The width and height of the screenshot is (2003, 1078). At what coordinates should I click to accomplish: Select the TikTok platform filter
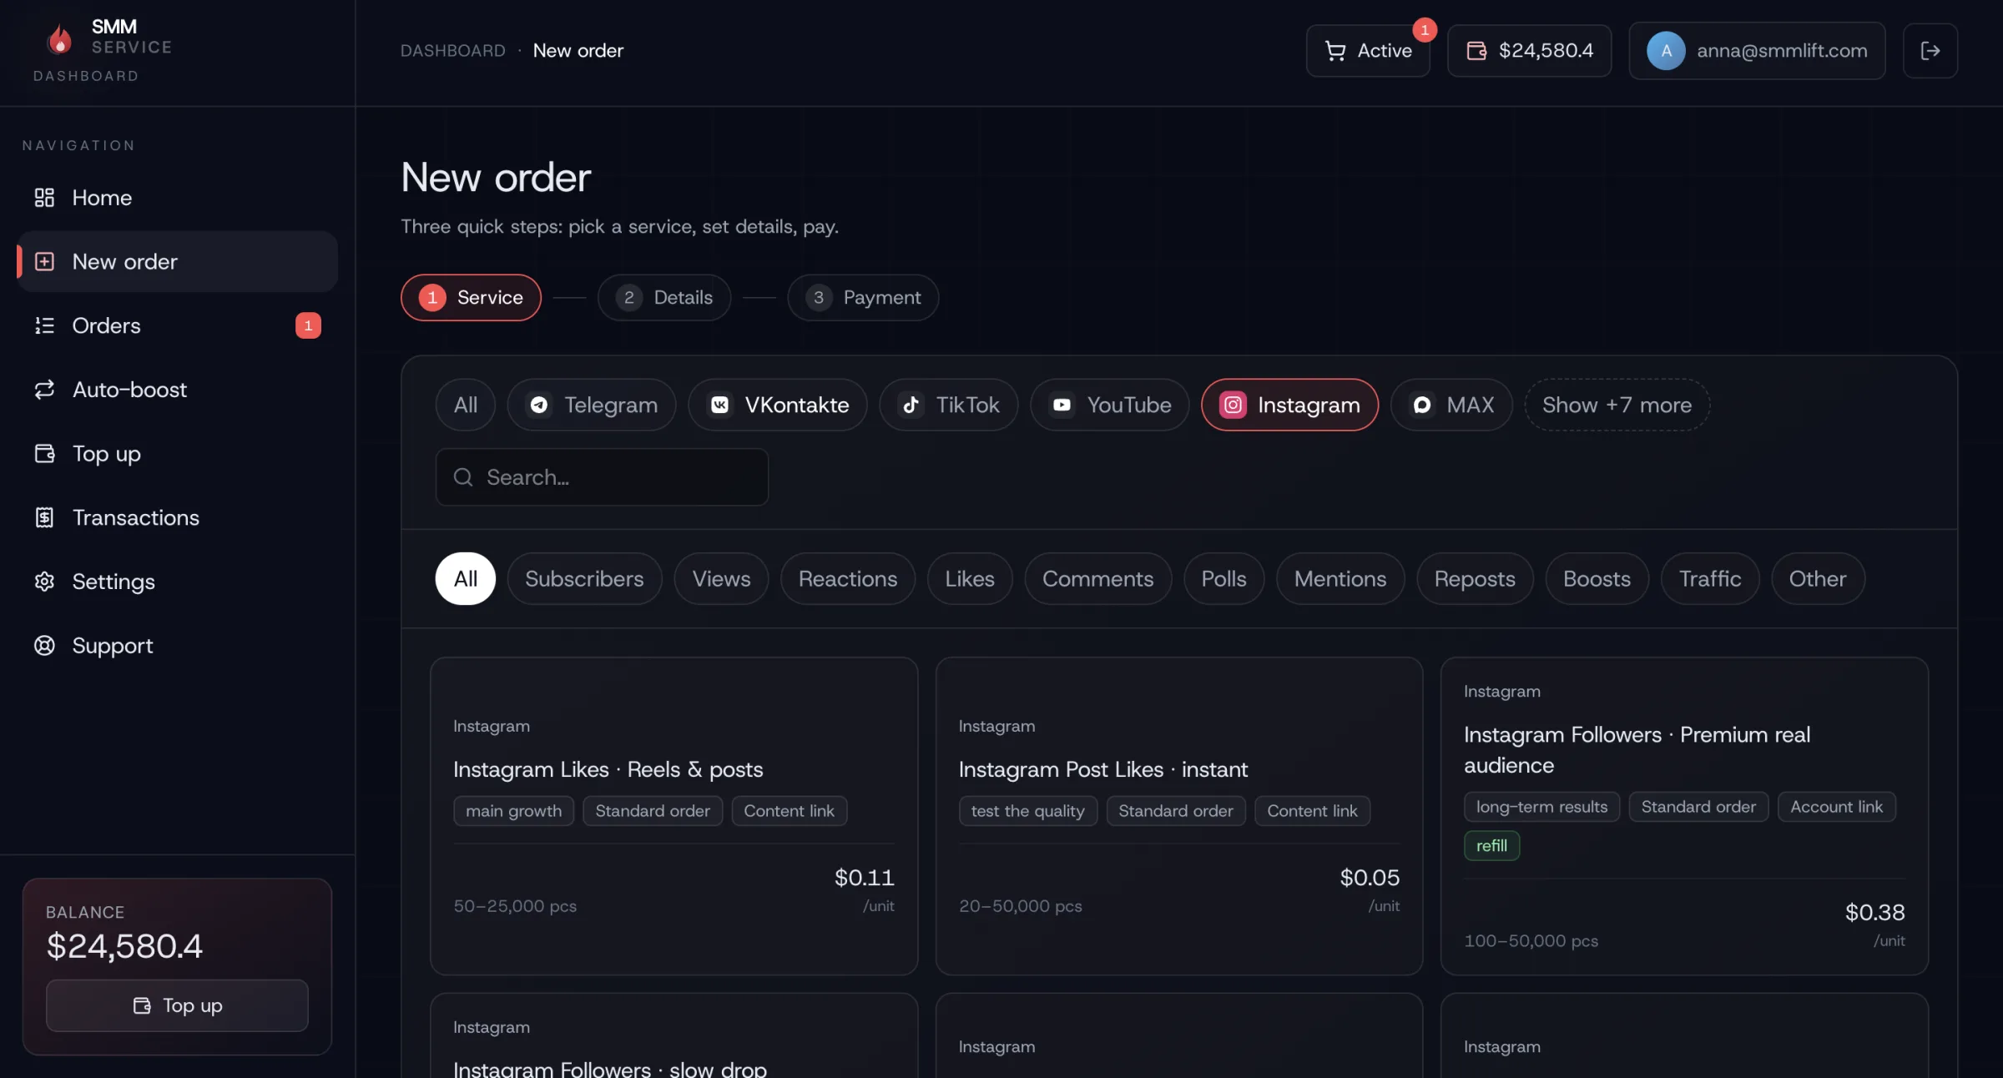coord(948,406)
